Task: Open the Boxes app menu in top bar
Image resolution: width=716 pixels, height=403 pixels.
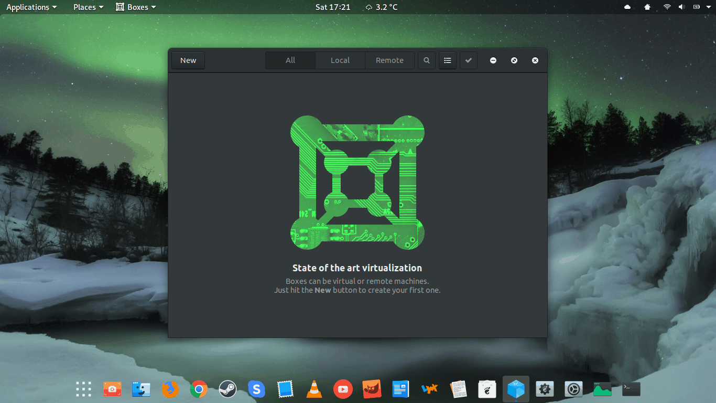Action: [136, 7]
